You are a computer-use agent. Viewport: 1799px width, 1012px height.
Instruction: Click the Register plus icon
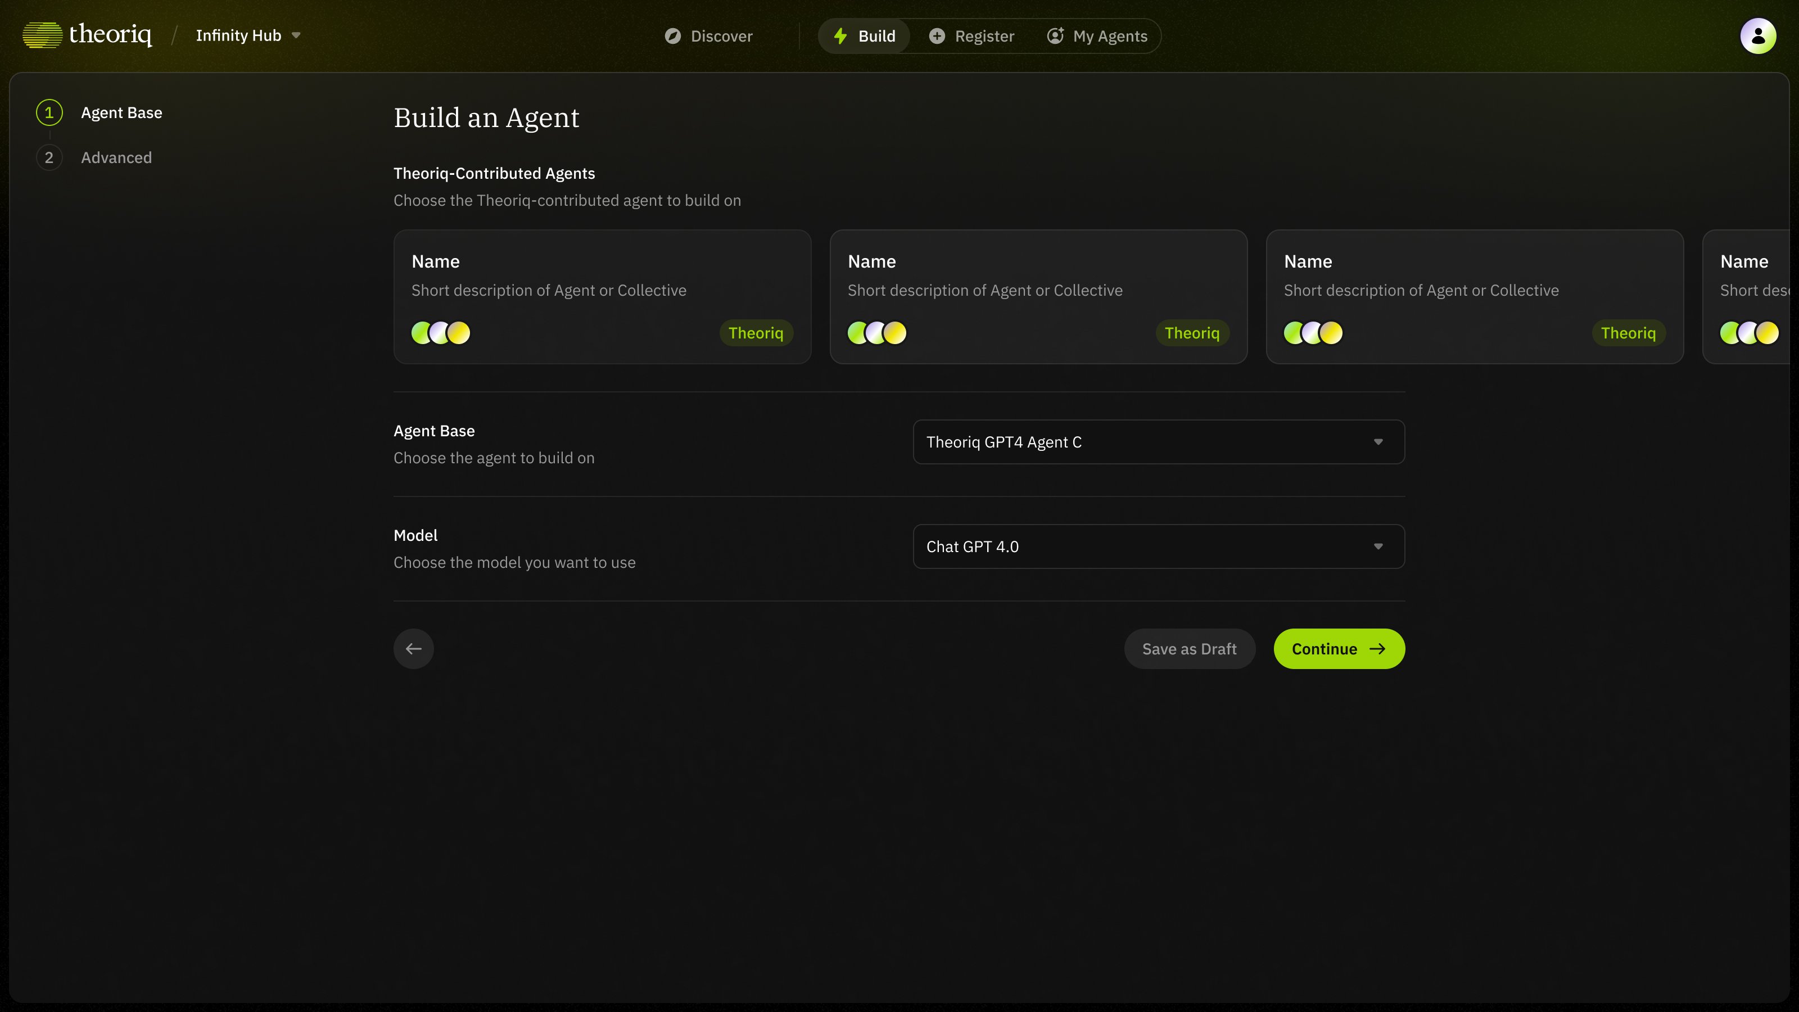pos(937,37)
